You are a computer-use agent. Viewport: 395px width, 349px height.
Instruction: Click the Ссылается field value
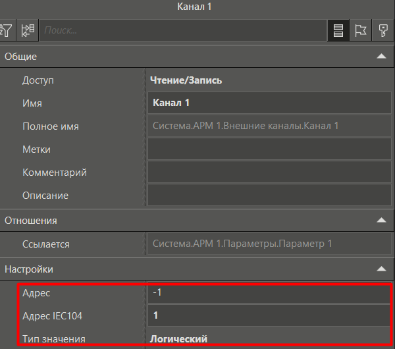pos(269,244)
